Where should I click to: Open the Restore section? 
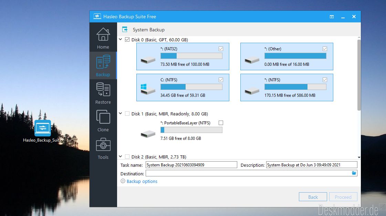pyautogui.click(x=103, y=93)
